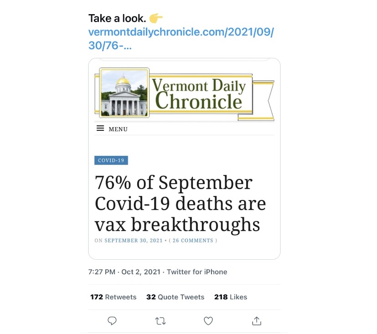Image resolution: width=377 pixels, height=334 pixels.
Task: View the 32 Quote Tweets list
Action: point(175,297)
